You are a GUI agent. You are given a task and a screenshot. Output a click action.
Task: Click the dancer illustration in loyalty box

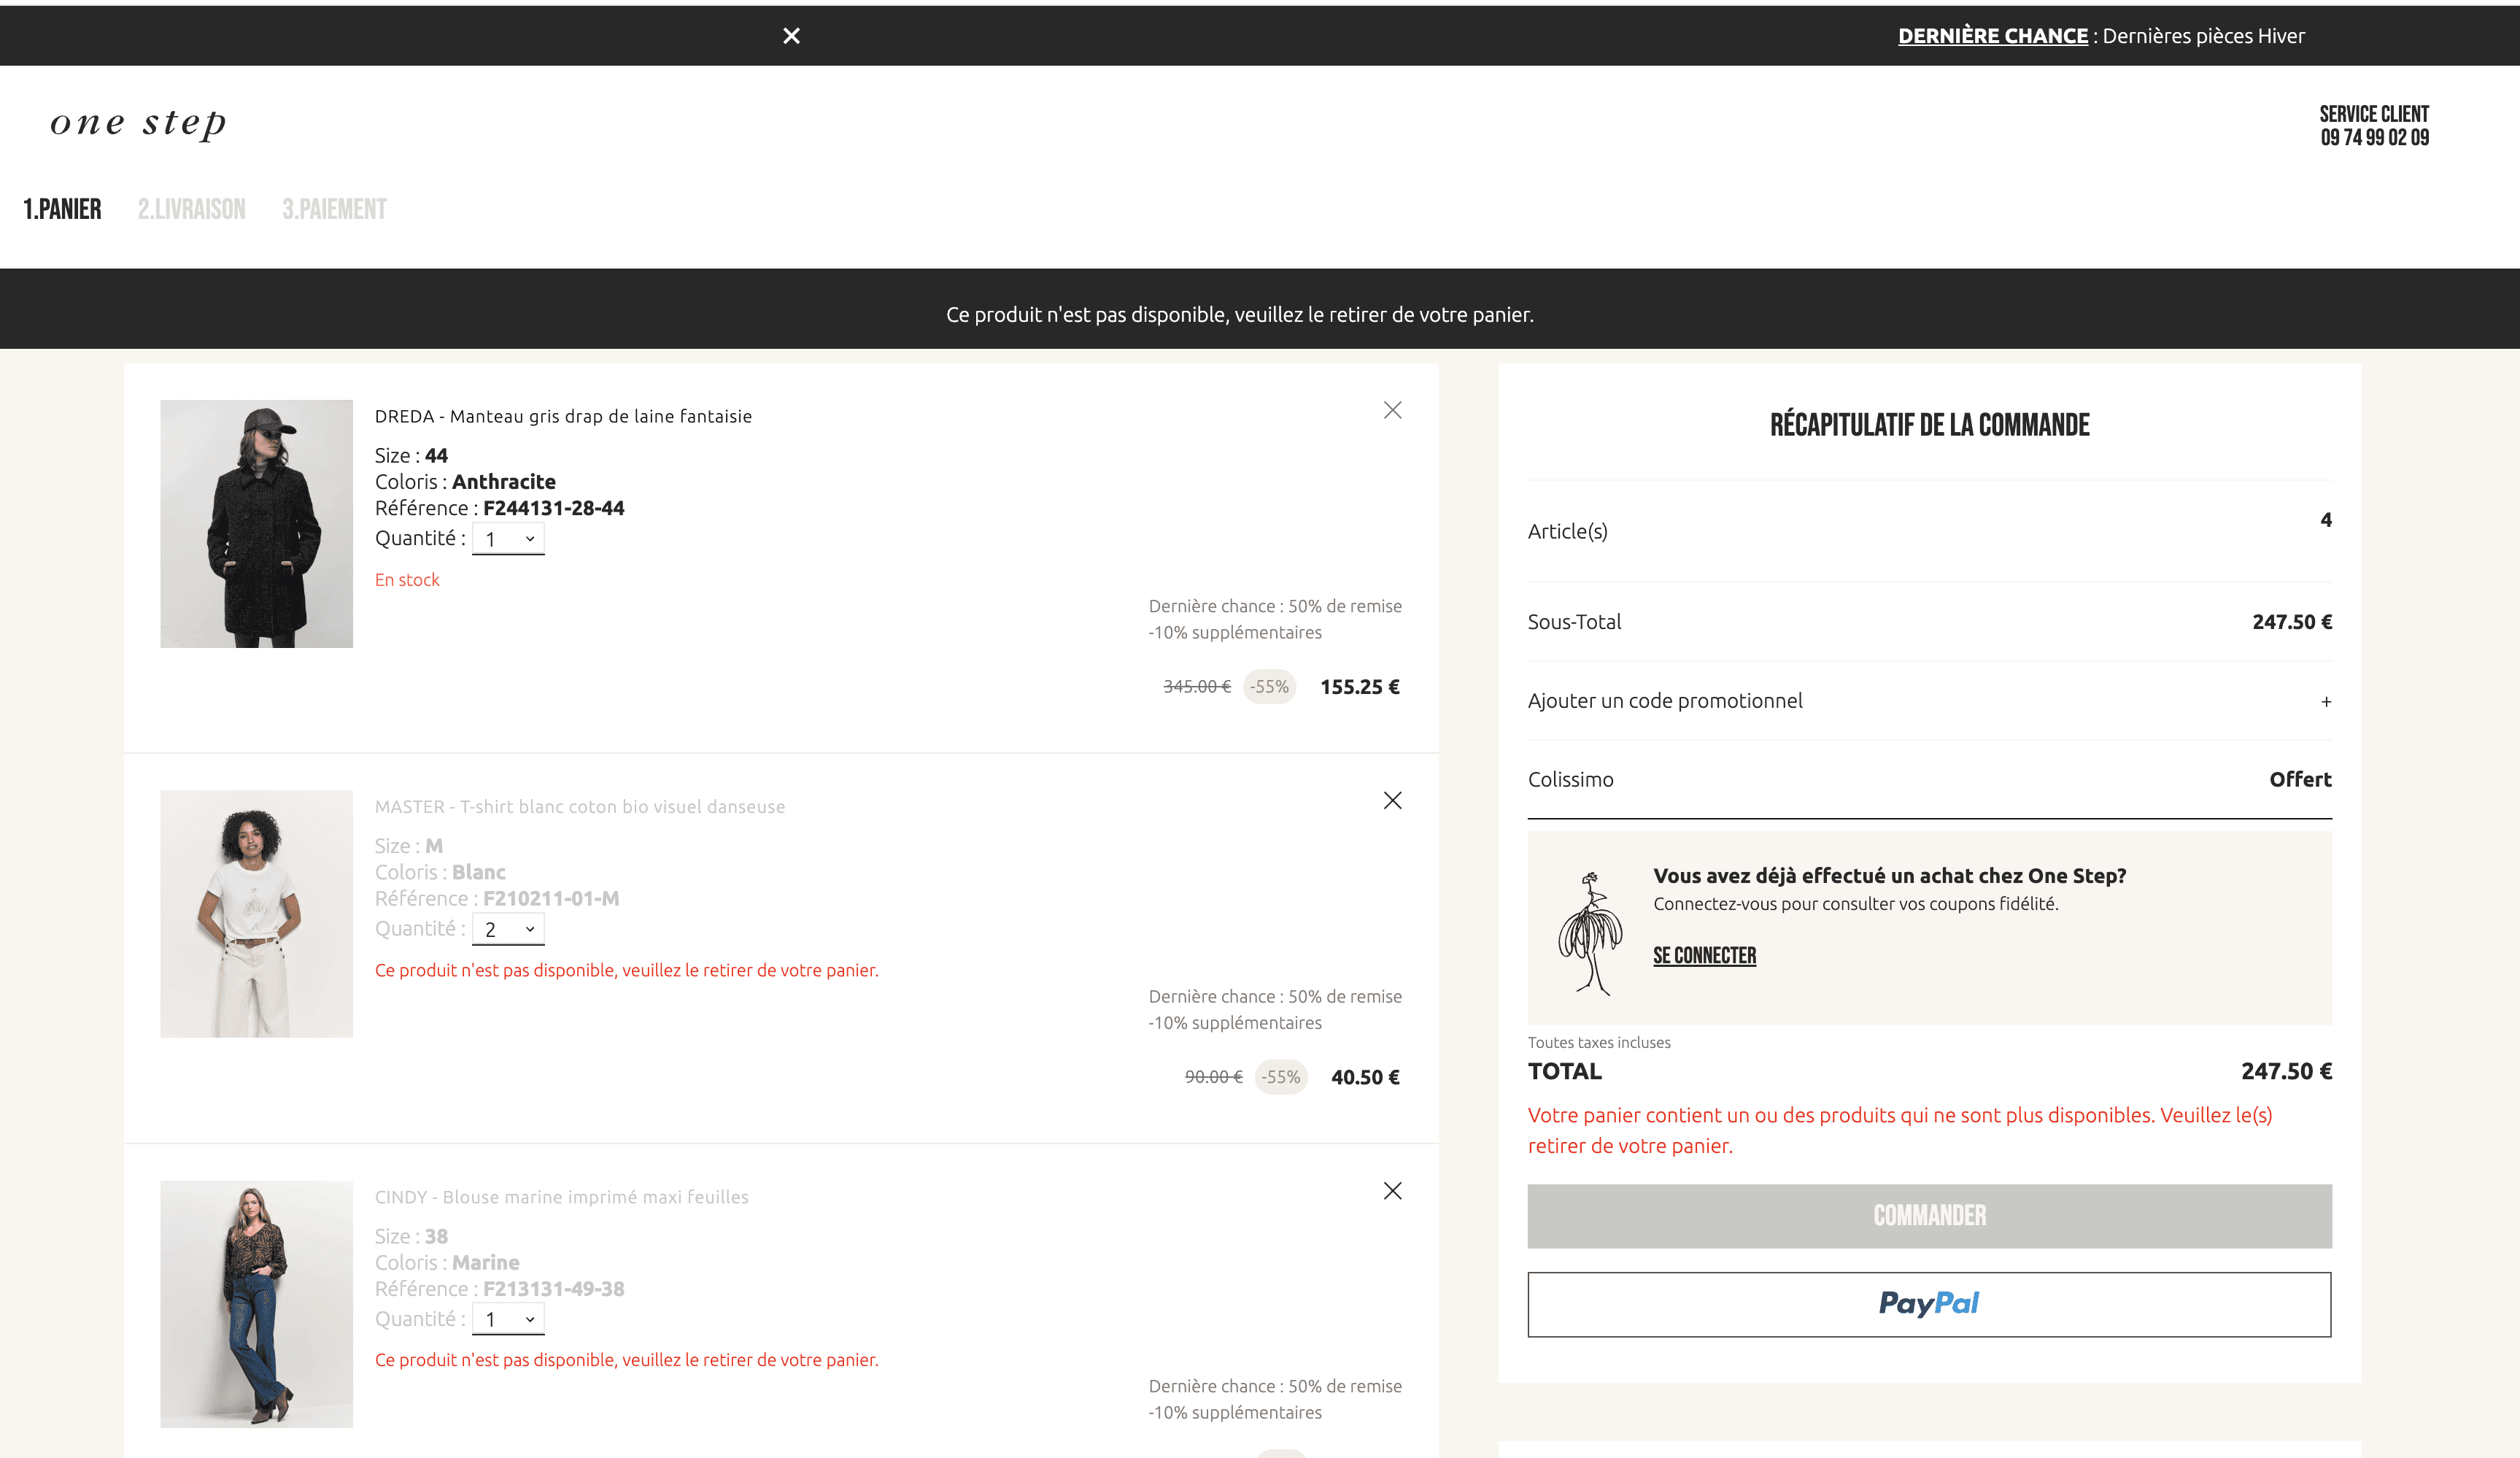tap(1590, 932)
